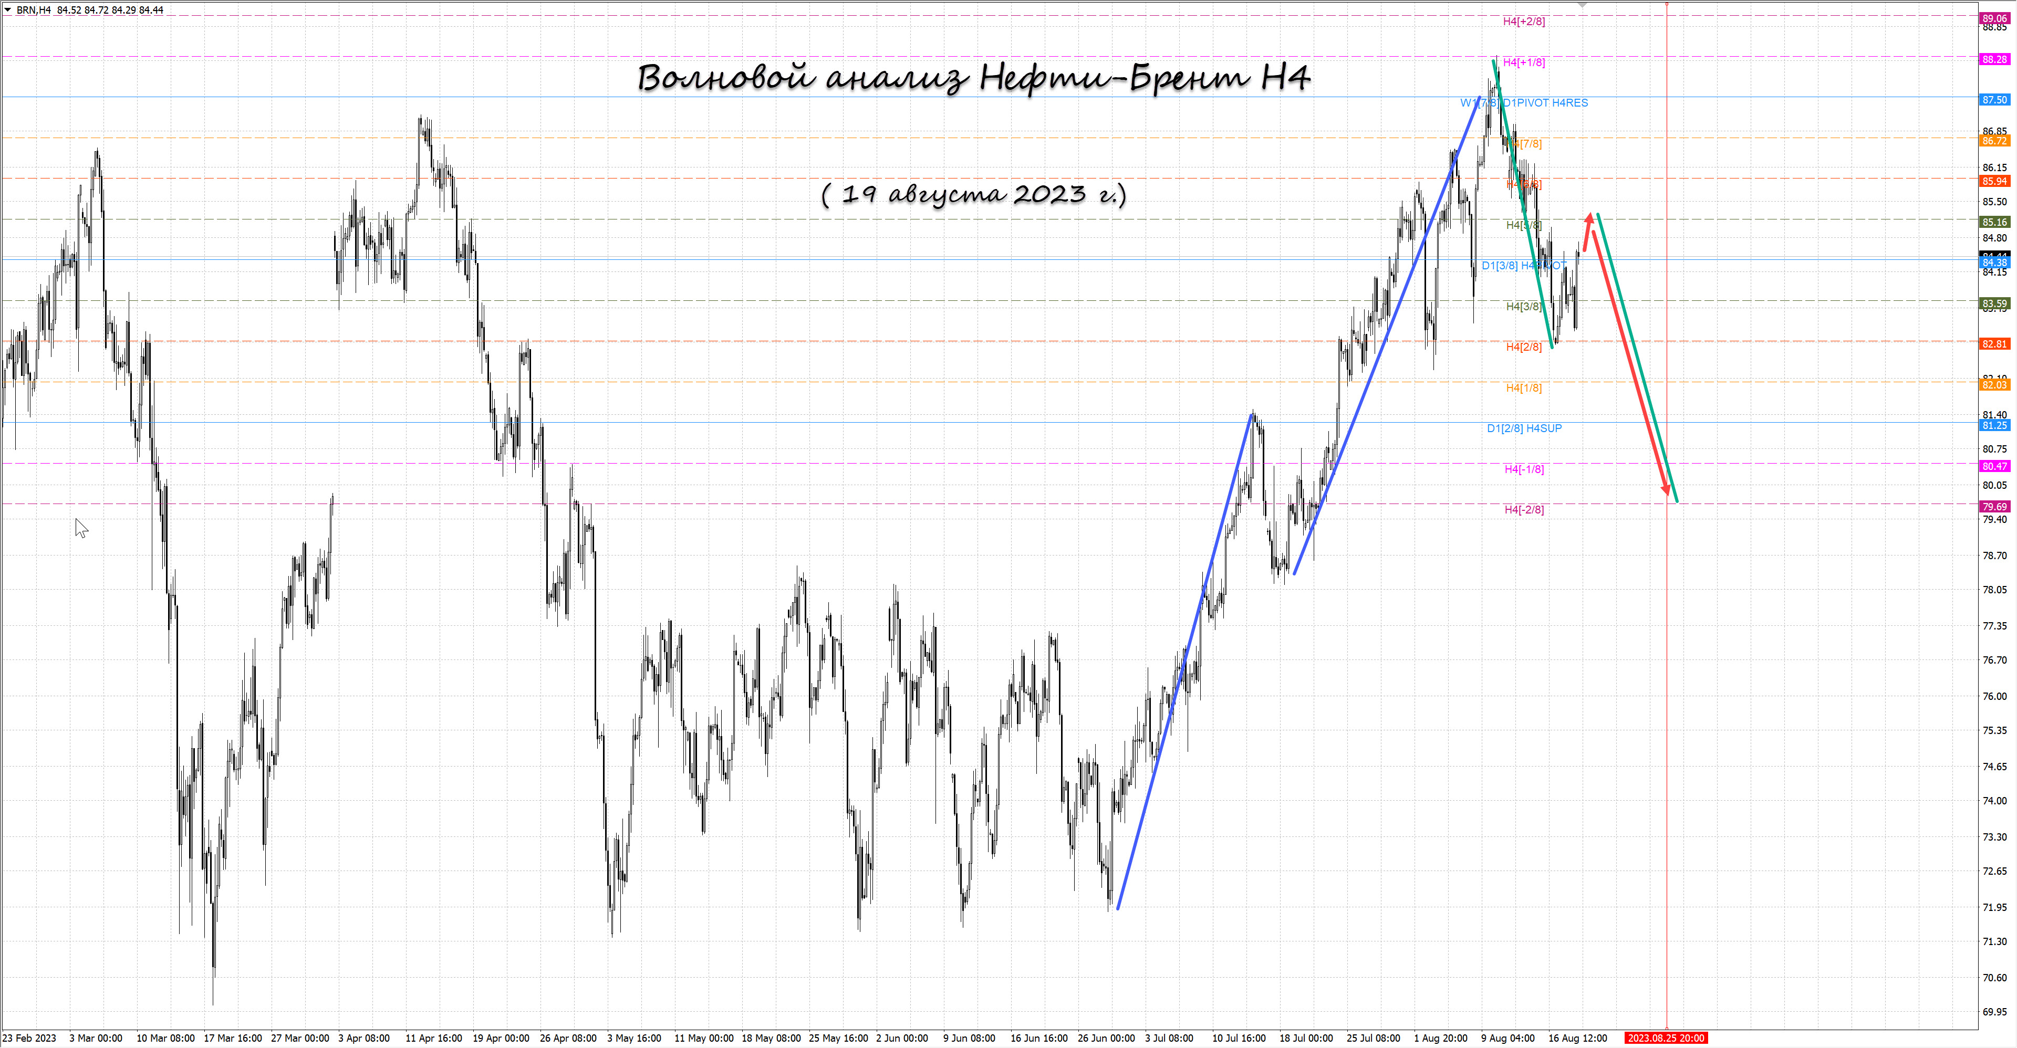Click the H4[1/8] orange level label
This screenshot has height=1048, width=2017.
(1524, 387)
